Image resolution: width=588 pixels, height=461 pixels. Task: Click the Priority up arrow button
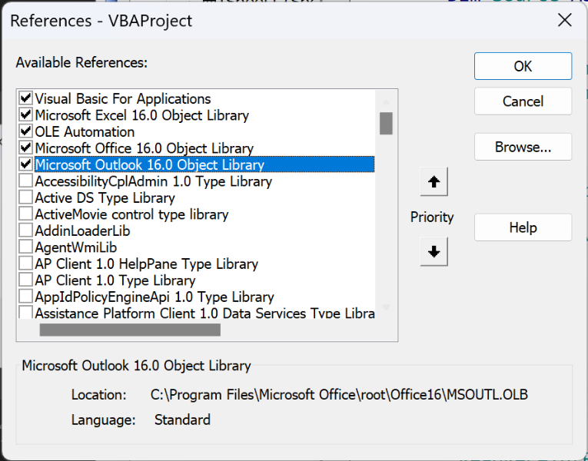434,182
